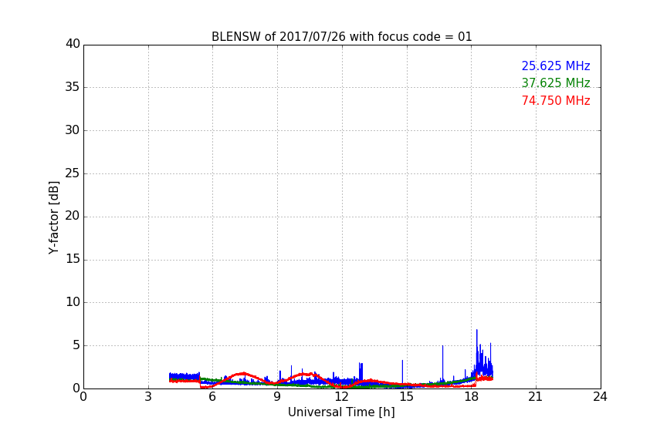Click the x-axis tick label 12
The height and width of the screenshot is (444, 667).
(x=341, y=397)
